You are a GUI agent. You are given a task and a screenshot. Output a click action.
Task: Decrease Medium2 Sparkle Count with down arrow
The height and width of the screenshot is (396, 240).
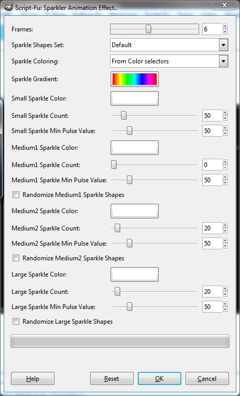coord(225,231)
